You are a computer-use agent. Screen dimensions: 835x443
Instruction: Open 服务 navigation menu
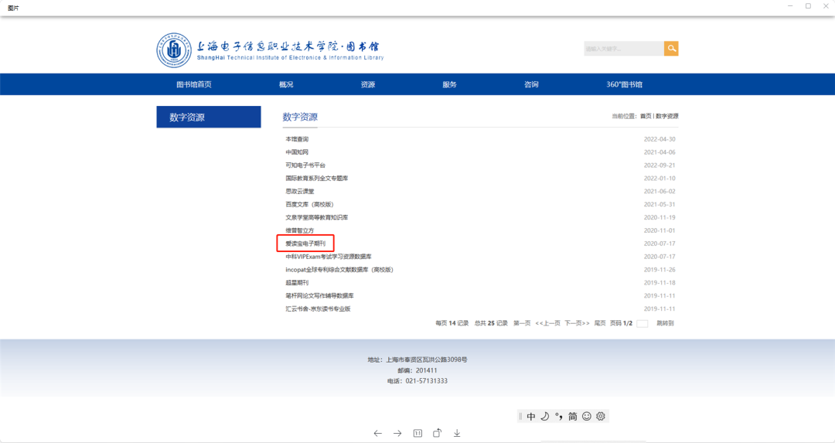449,84
